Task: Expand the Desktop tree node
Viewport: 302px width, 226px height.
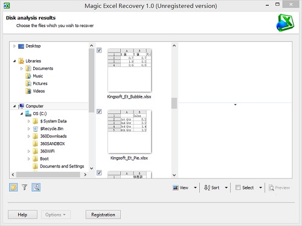Action: (14, 46)
